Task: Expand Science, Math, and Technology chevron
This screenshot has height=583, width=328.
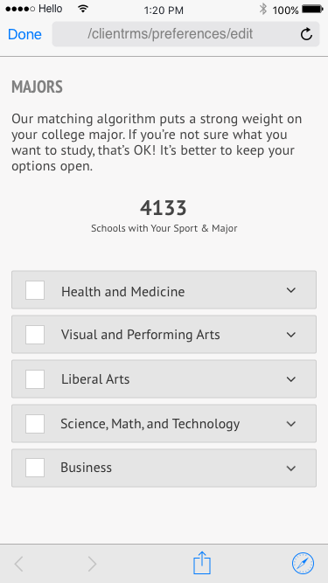Action: point(291,424)
